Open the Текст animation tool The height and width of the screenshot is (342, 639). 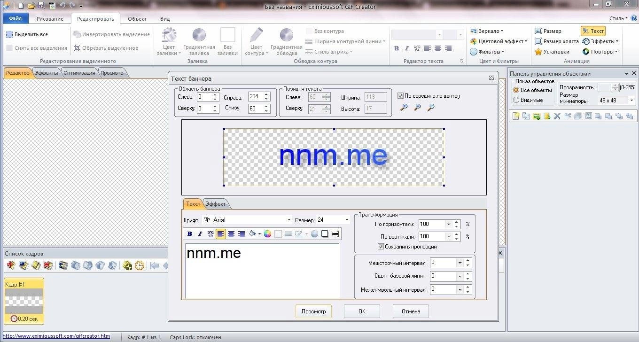[593, 31]
